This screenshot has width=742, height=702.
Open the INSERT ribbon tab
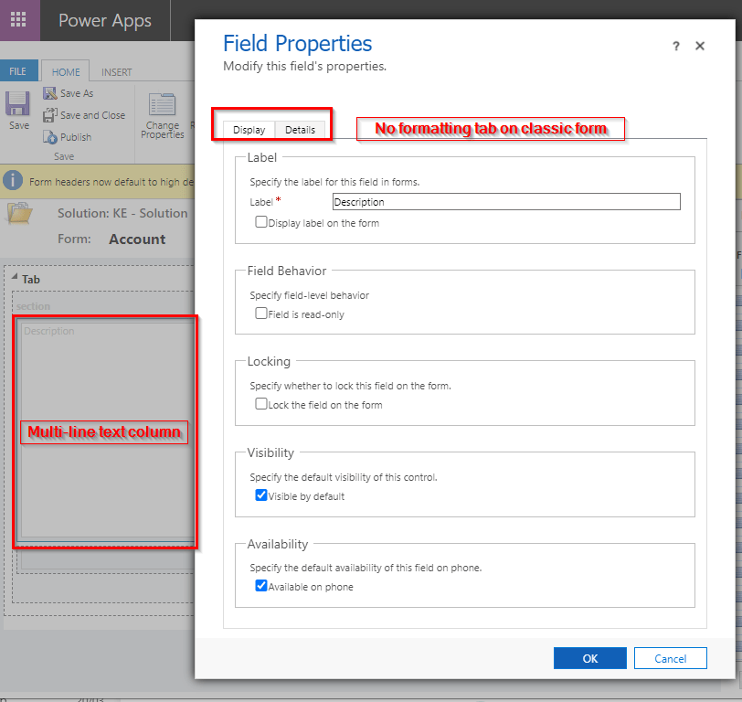coord(116,72)
